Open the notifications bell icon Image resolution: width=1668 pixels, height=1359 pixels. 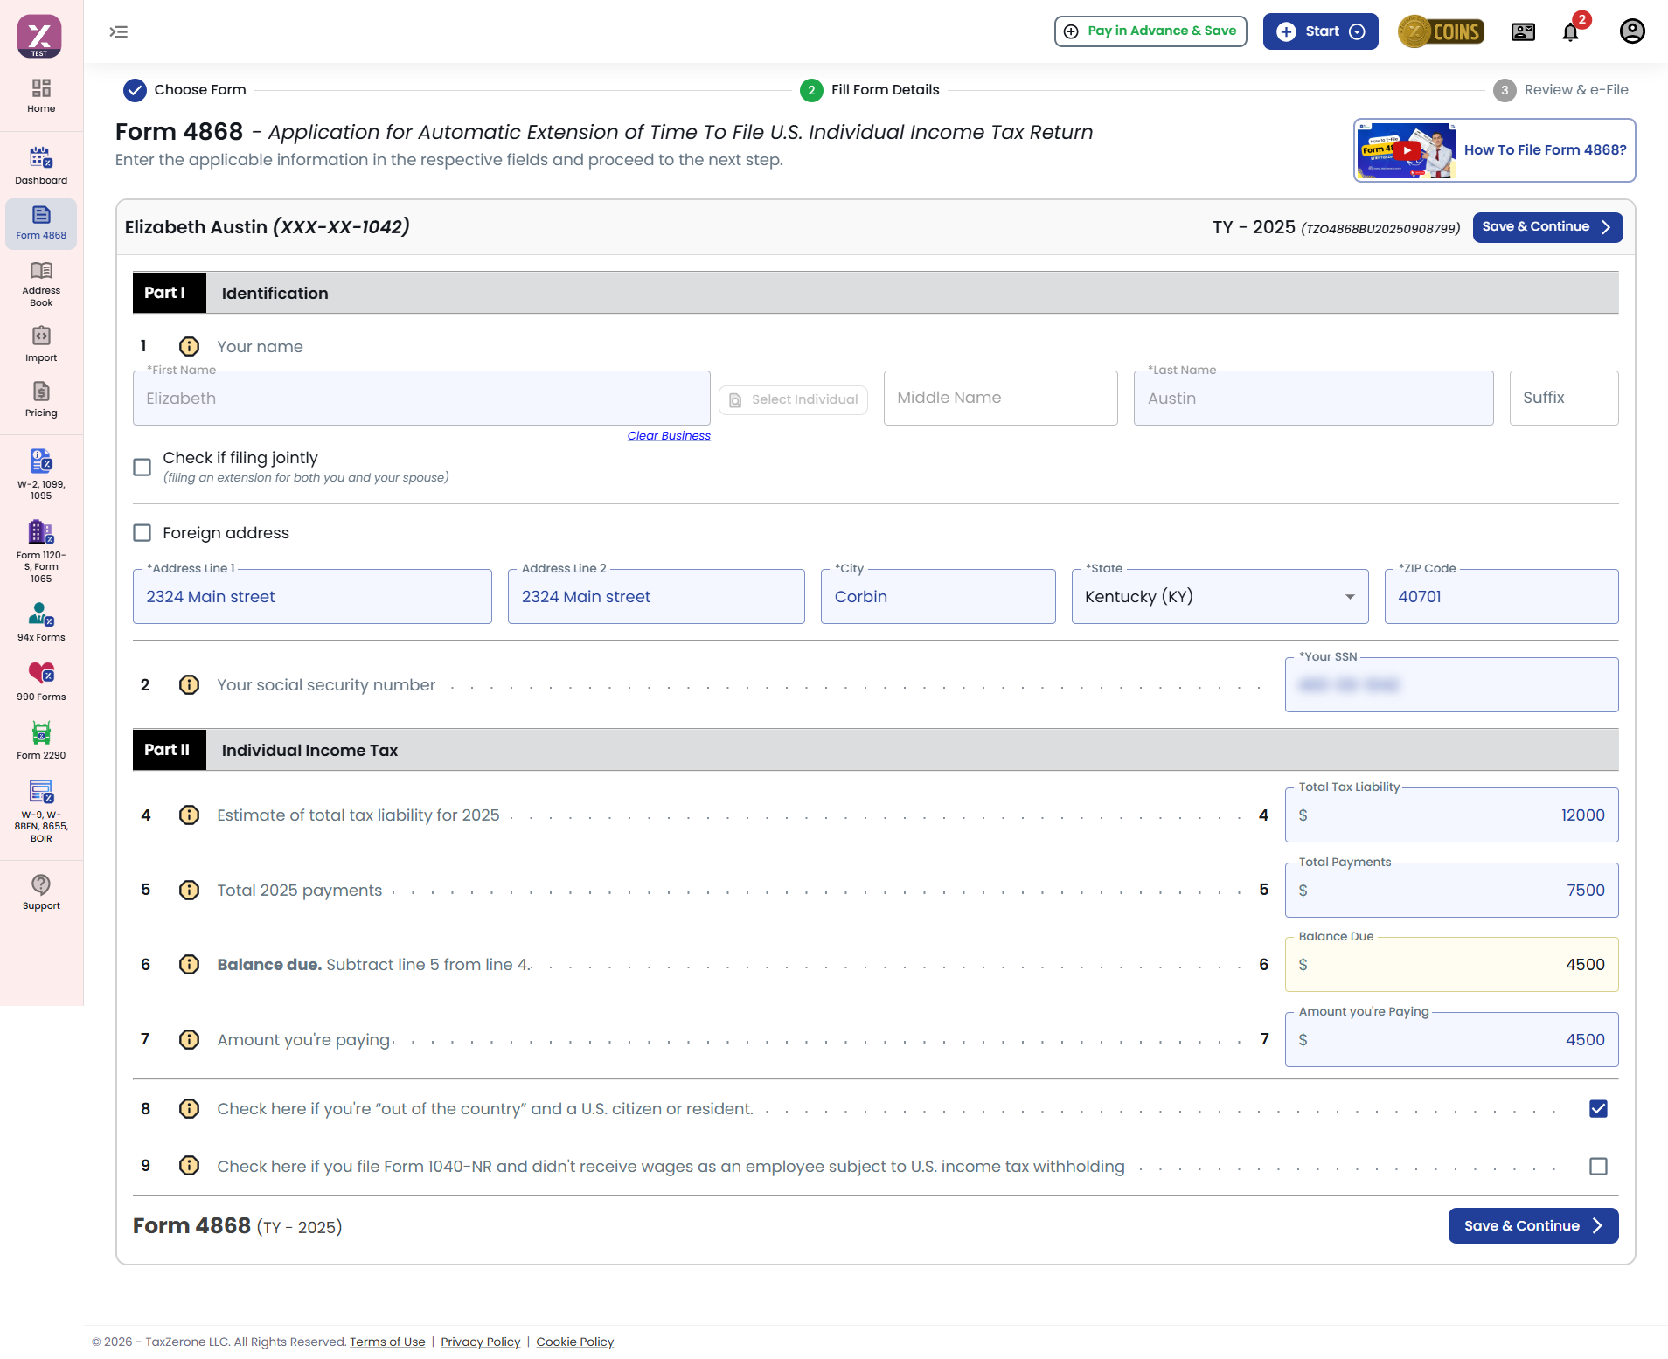1571,32
